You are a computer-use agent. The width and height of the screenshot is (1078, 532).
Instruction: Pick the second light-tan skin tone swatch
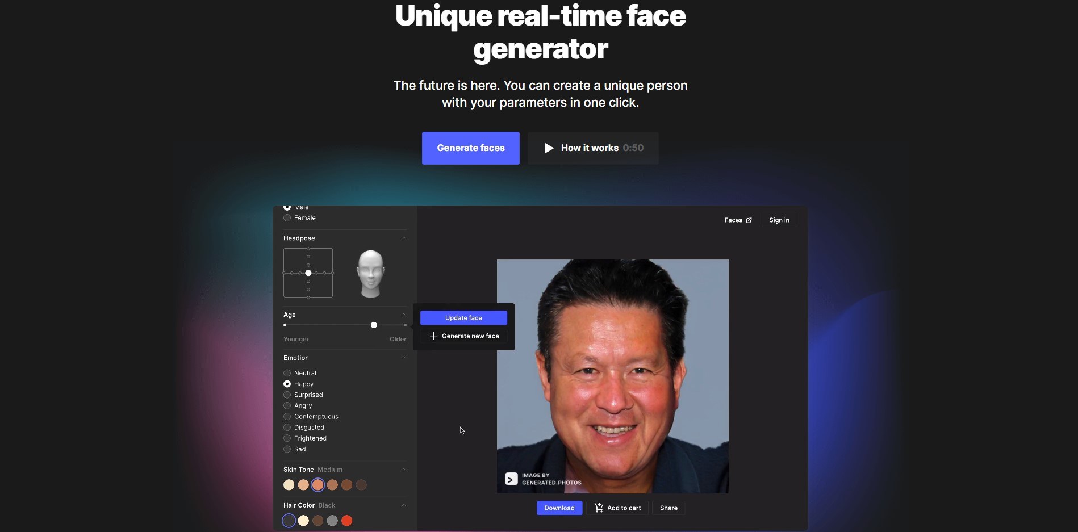303,485
